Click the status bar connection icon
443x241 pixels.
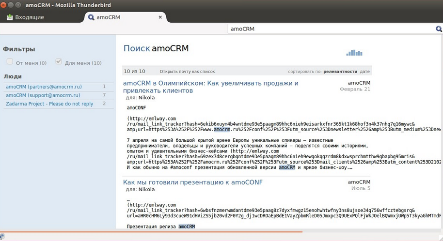point(2,237)
